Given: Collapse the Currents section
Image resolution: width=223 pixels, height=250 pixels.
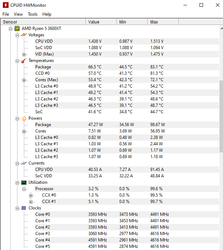Looking at the screenshot, I should click(x=17, y=163).
